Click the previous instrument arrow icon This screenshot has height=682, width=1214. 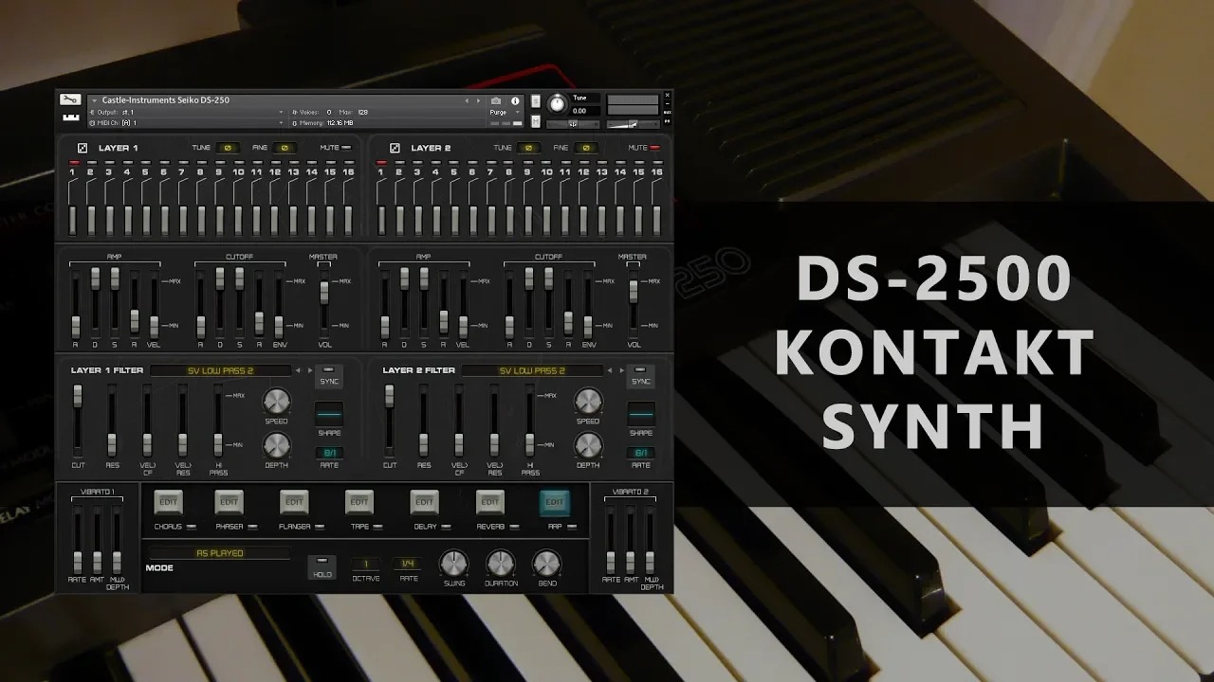(467, 99)
